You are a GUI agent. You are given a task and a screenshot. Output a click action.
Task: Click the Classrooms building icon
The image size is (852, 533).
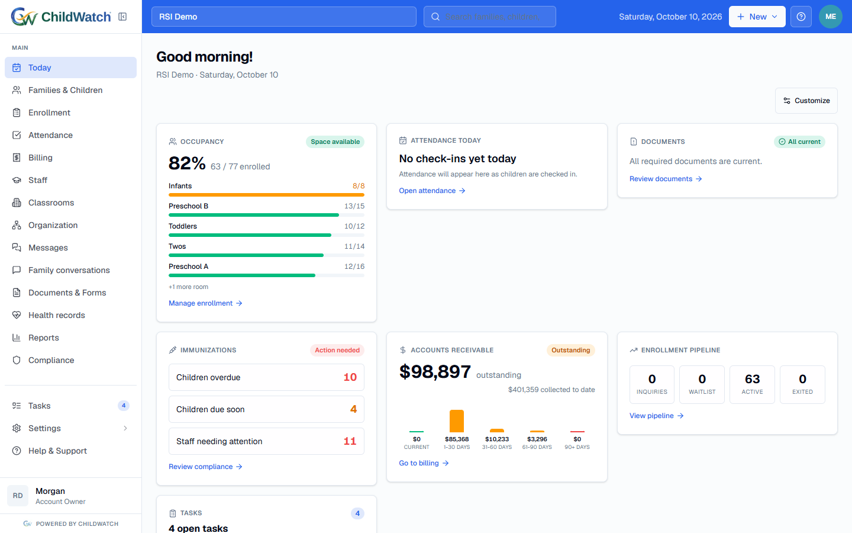(17, 203)
